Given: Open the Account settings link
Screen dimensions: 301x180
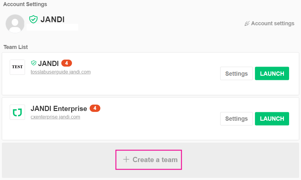Looking at the screenshot, I should 273,23.
